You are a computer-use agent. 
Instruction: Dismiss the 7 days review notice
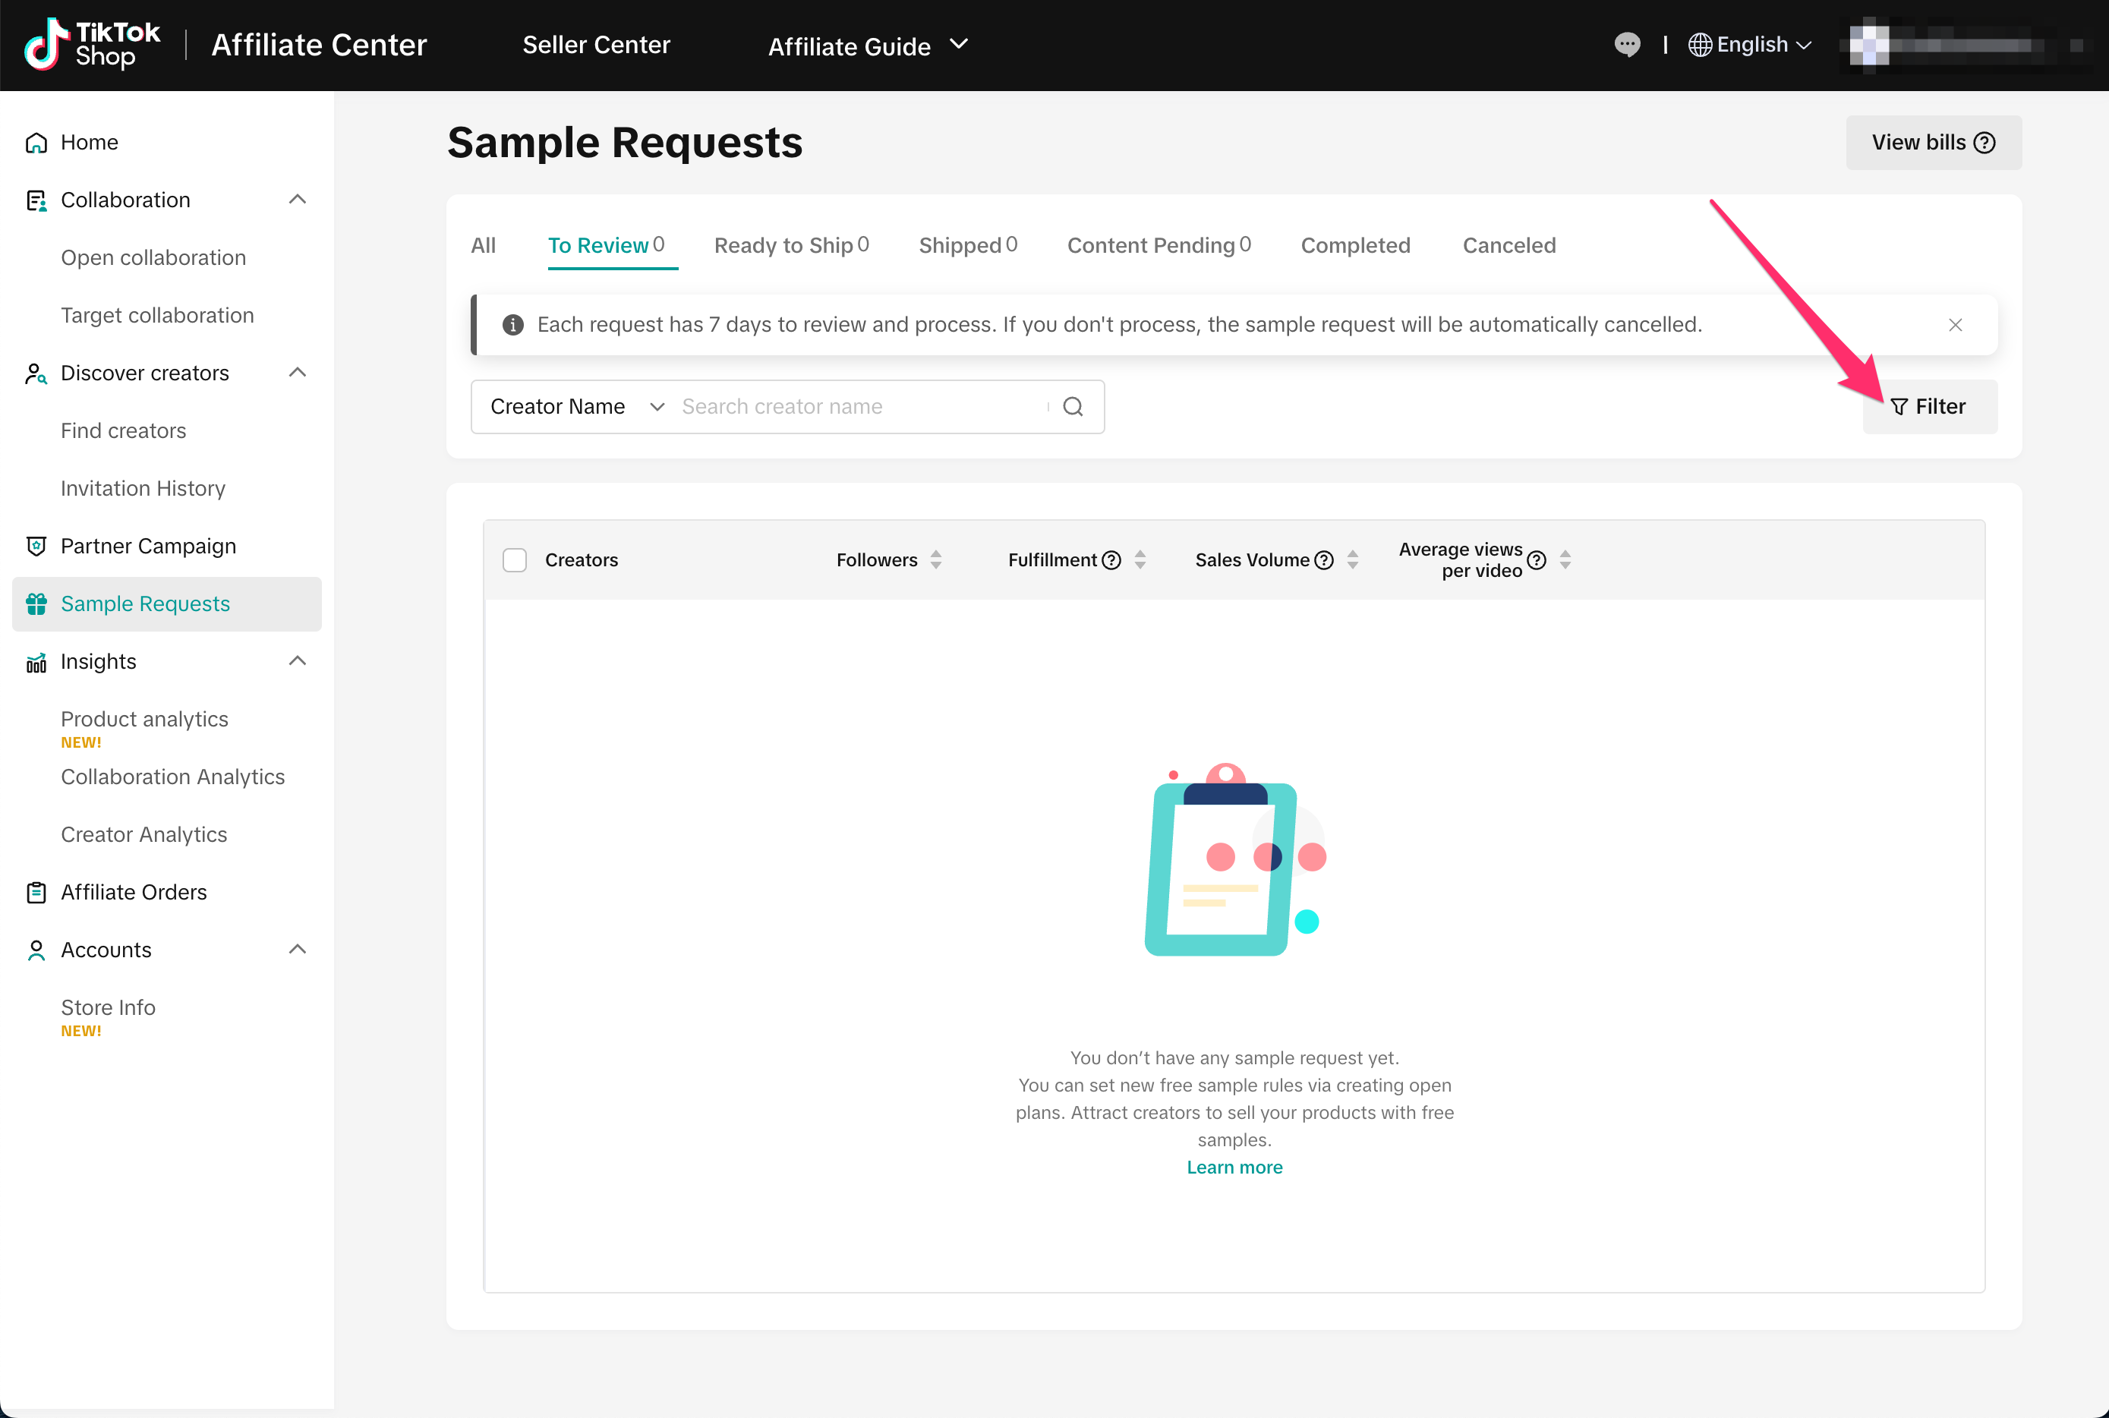[1955, 325]
